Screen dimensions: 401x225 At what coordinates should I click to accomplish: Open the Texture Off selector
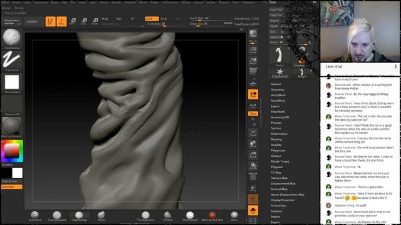tap(12, 104)
